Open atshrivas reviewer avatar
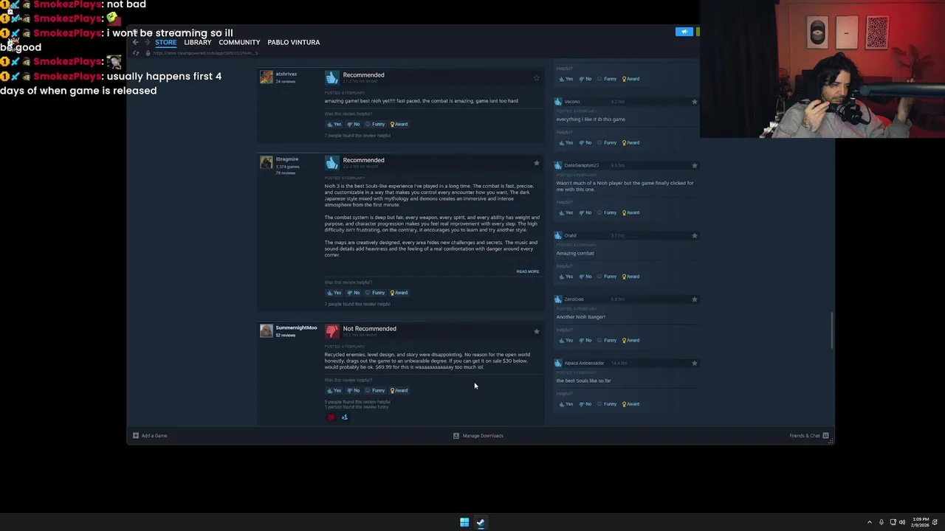The width and height of the screenshot is (945, 531). (266, 77)
